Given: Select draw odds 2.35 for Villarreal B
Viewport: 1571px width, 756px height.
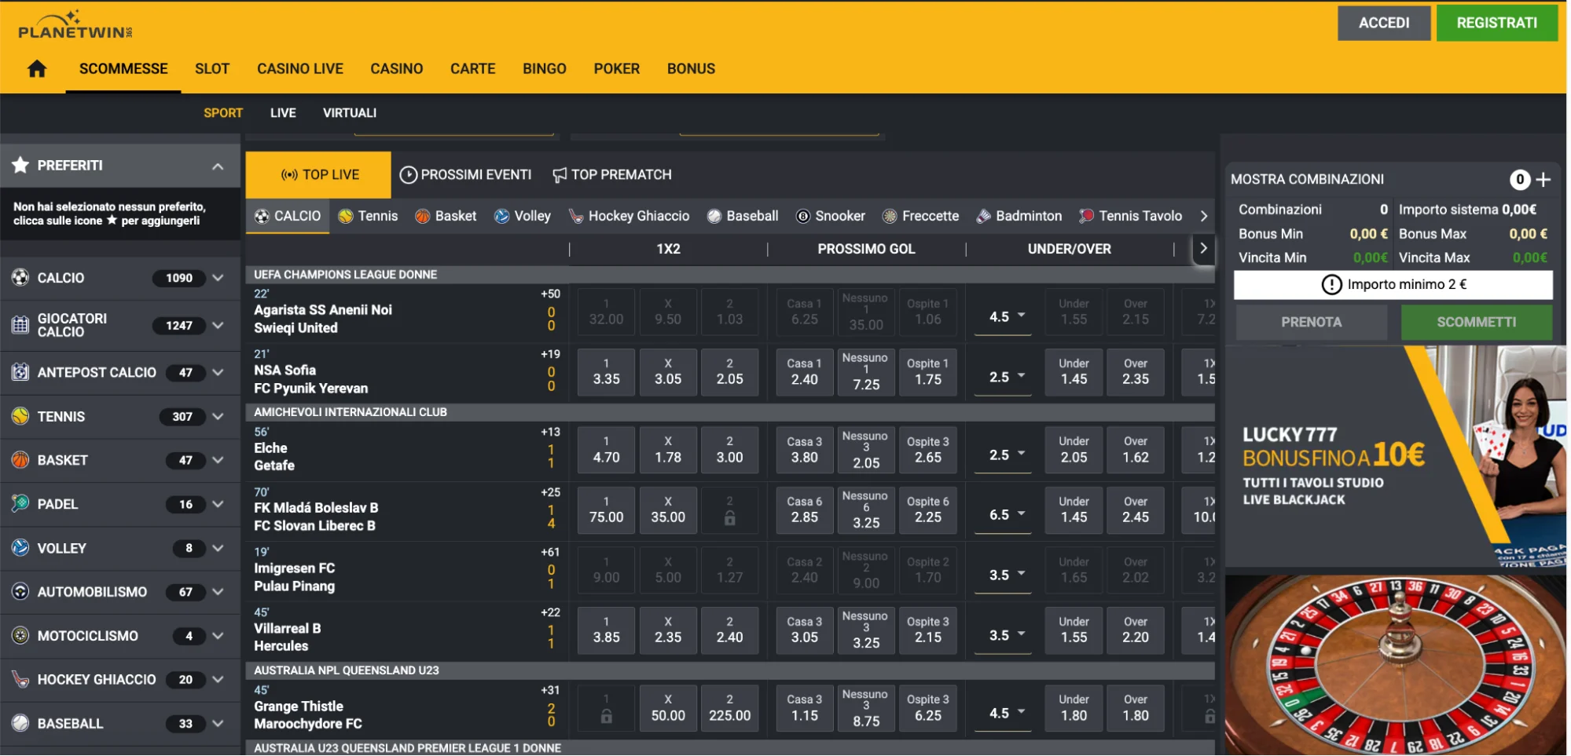Looking at the screenshot, I should pos(667,630).
